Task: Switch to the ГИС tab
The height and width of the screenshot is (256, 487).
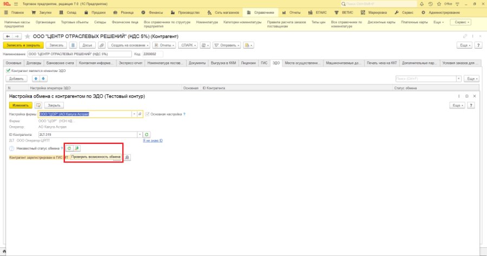Action: coord(264,63)
